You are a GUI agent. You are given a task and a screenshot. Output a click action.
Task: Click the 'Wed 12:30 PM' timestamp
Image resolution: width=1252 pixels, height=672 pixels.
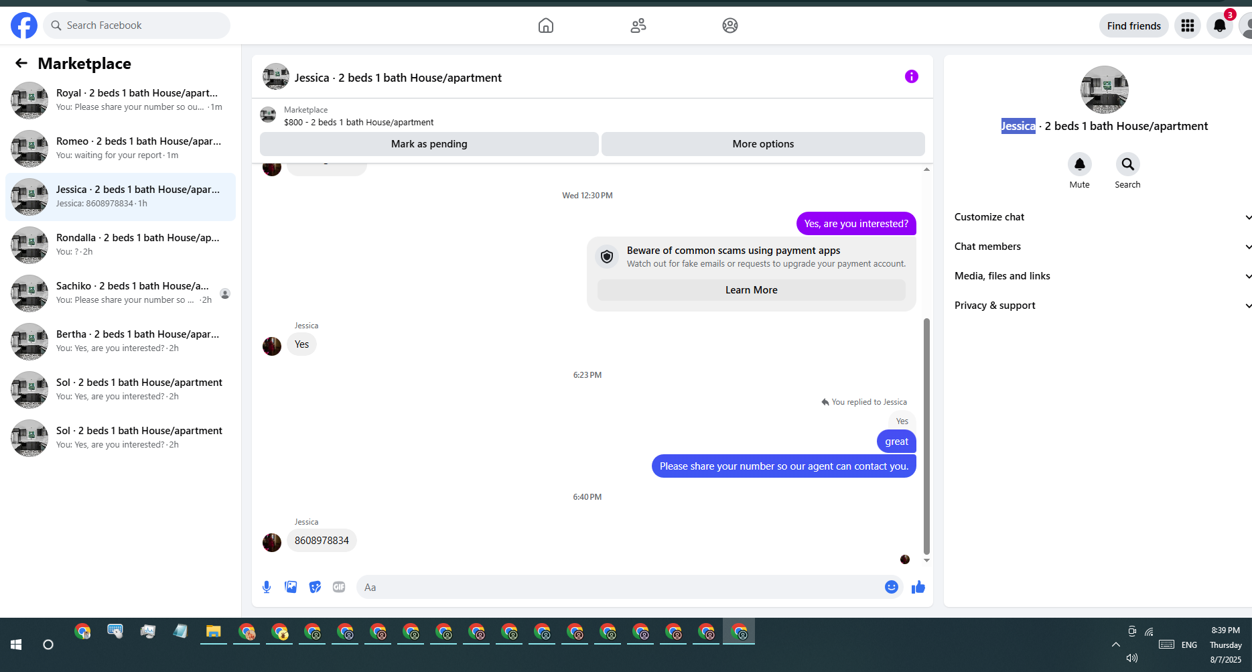pos(587,196)
